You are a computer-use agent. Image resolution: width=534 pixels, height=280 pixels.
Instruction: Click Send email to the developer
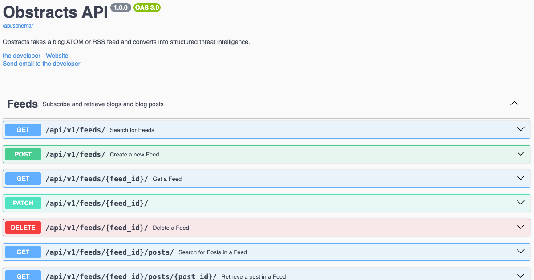(41, 64)
